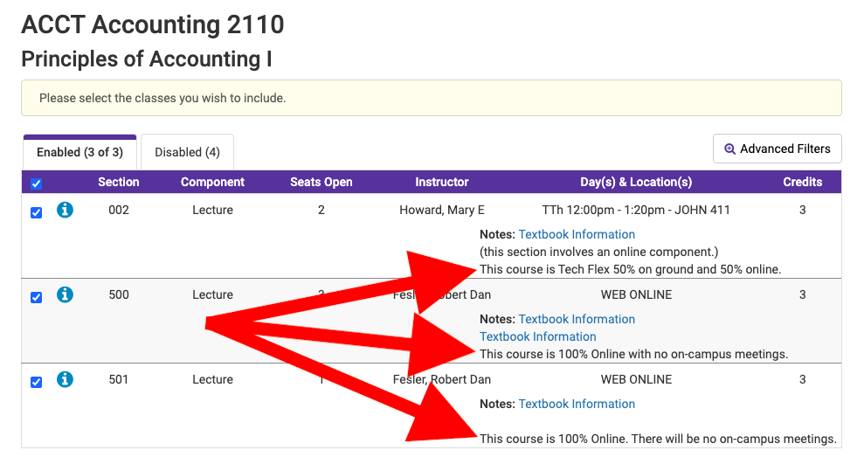Switch to the Disabled (4) tab
The image size is (864, 457).
tap(187, 152)
